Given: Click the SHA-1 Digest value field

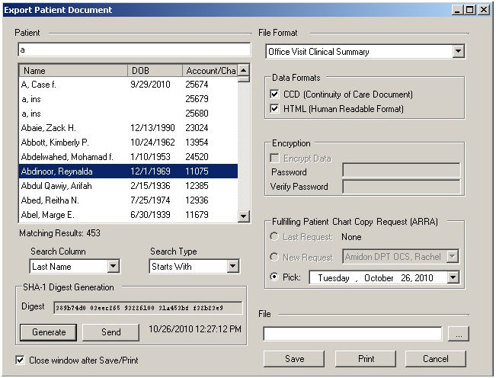Looking at the screenshot, I should coord(148,308).
